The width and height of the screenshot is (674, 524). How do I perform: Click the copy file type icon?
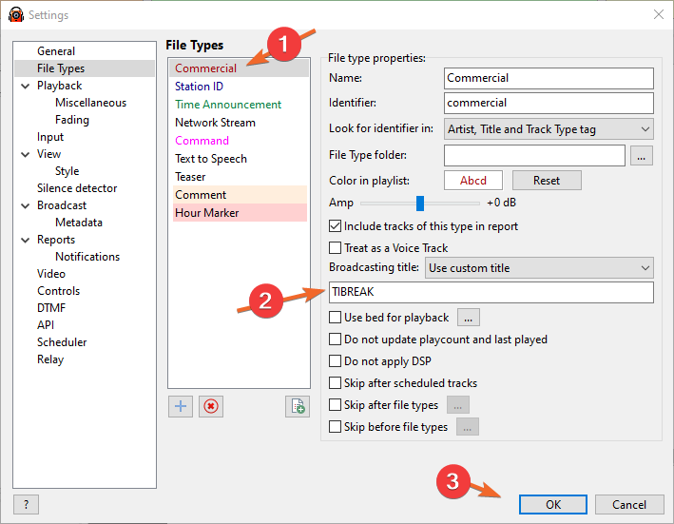point(298,406)
